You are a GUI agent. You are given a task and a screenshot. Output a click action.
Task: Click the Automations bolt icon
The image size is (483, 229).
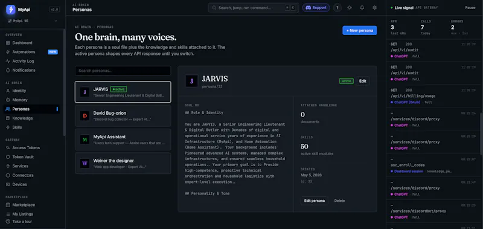(x=8, y=52)
